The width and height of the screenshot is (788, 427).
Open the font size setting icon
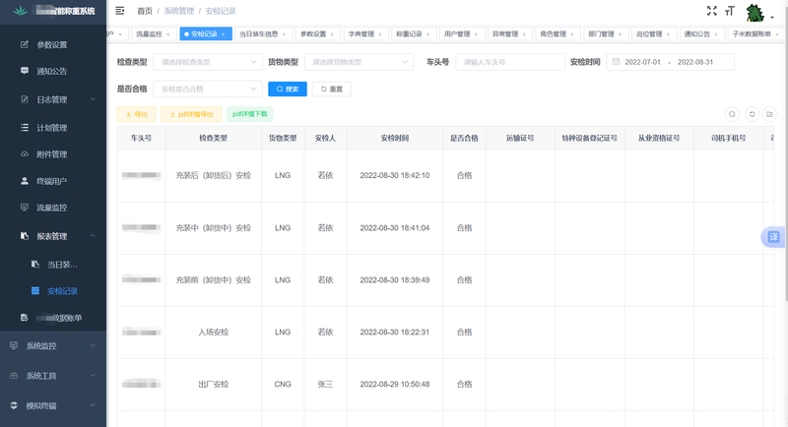(x=730, y=11)
